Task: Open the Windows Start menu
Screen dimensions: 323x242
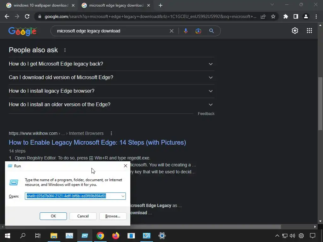Action: (8, 236)
